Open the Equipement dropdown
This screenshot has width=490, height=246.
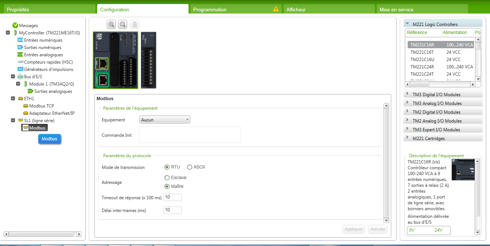[165, 120]
